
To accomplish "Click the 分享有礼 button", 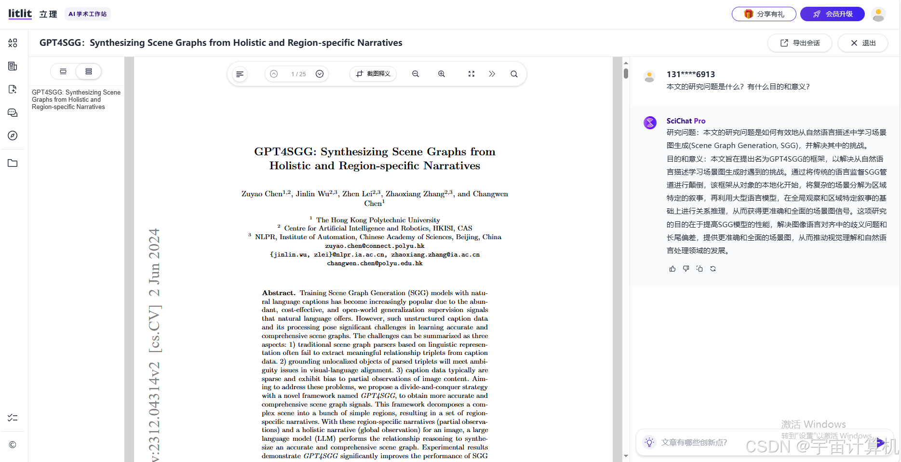I will pyautogui.click(x=764, y=14).
